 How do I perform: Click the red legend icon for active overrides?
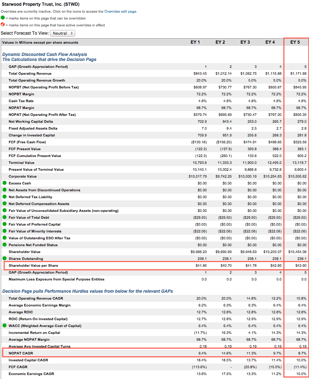3,25
